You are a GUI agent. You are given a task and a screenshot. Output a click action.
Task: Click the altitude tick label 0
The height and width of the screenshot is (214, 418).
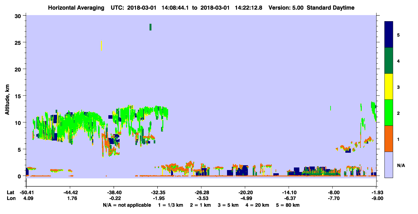point(20,176)
